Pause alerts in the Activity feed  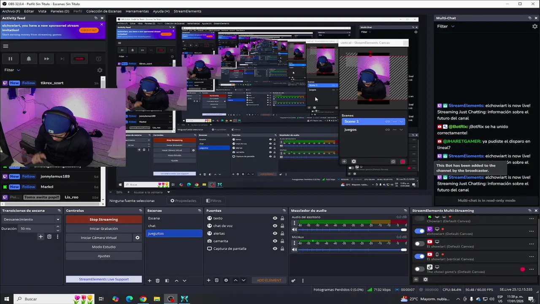pos(10,59)
